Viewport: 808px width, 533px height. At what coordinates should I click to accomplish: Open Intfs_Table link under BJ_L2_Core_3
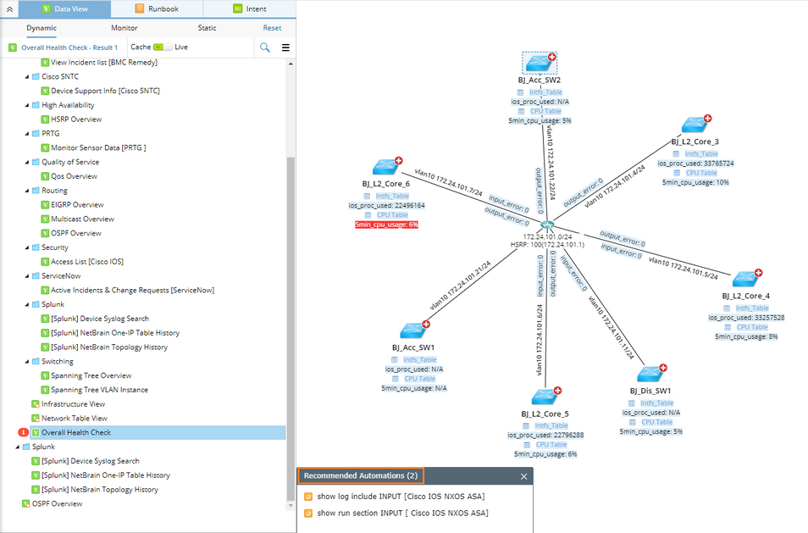tap(701, 153)
